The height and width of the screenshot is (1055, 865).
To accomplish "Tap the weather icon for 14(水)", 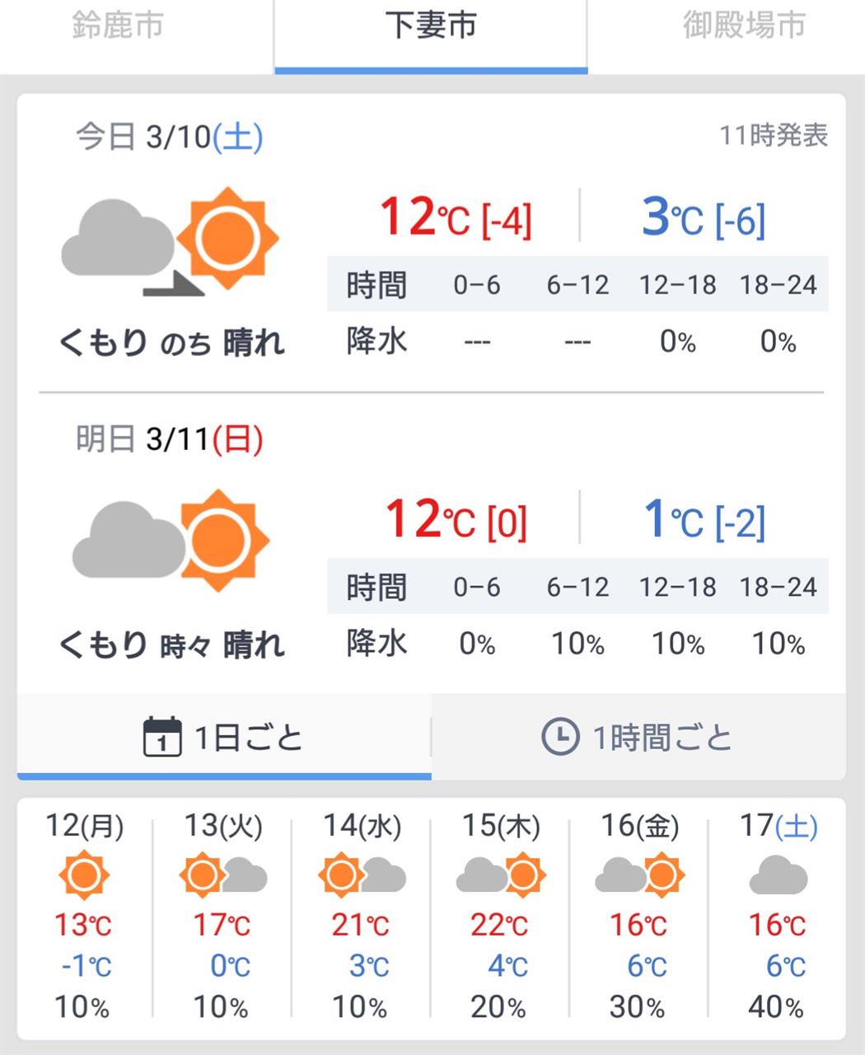I will point(362,875).
